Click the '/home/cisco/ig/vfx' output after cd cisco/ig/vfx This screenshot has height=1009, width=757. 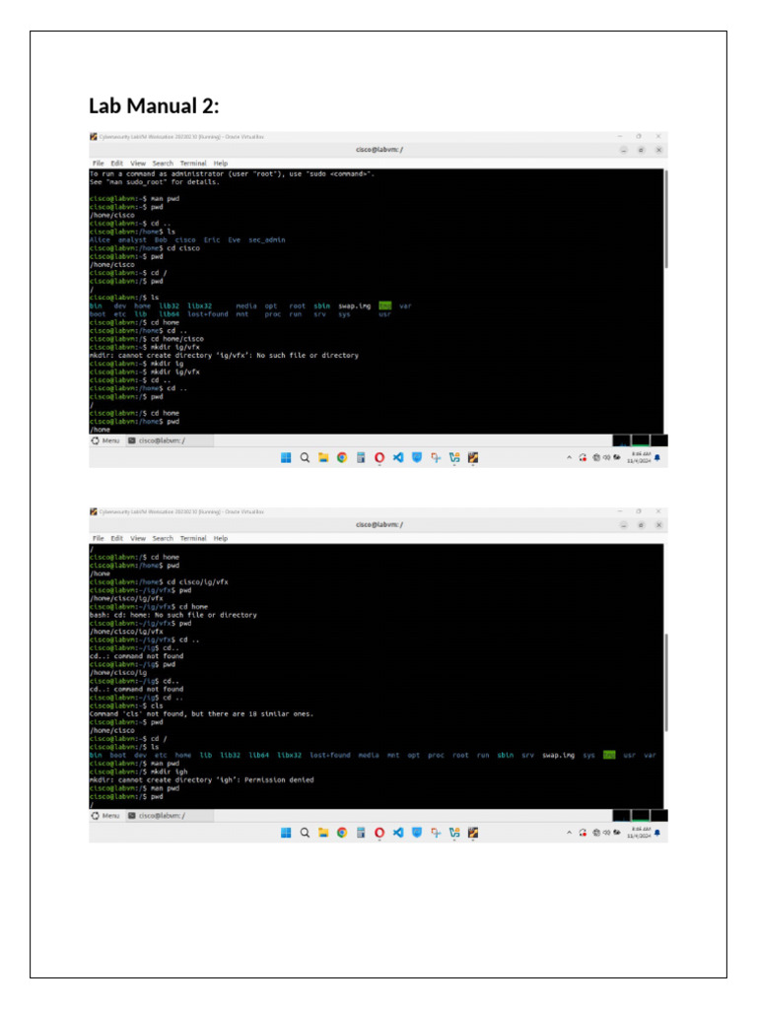(x=126, y=598)
